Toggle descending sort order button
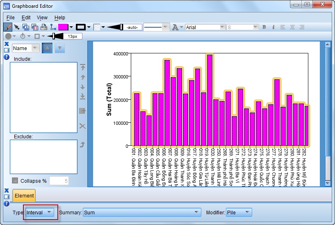This screenshot has width=335, height=225. point(60,48)
